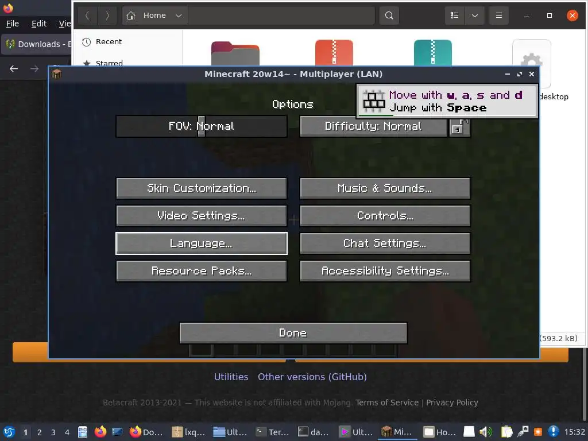Launch Firefox from taskbar quicklaunch
588x441 pixels.
(x=100, y=432)
